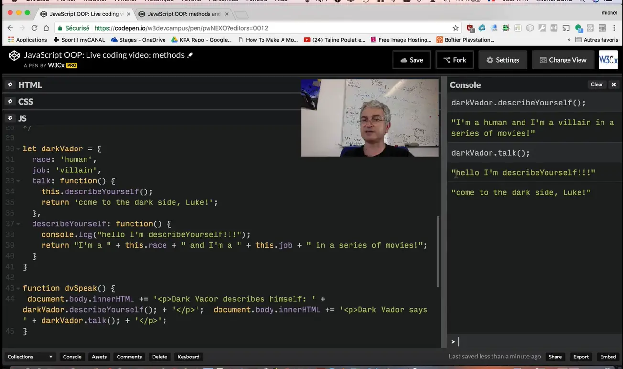Screen dimensions: 623x369
Task: Bookmark this page with star icon
Action: [x=455, y=28]
